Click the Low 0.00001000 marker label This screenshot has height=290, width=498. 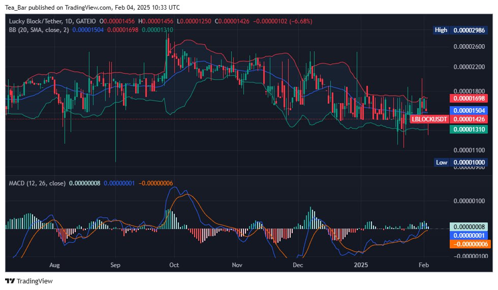tap(461, 163)
